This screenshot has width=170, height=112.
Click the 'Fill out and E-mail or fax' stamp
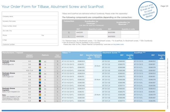(148, 11)
